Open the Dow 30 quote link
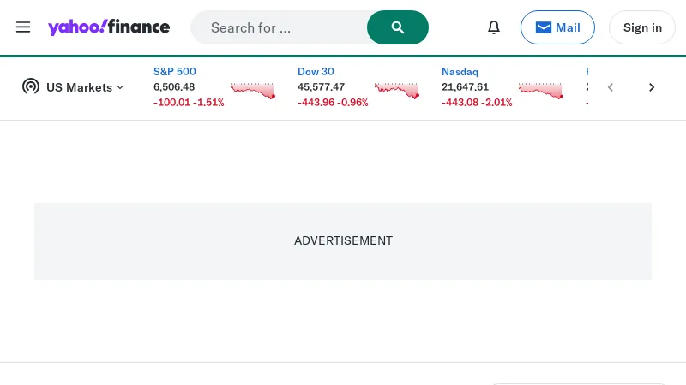This screenshot has width=686, height=385. coord(316,72)
